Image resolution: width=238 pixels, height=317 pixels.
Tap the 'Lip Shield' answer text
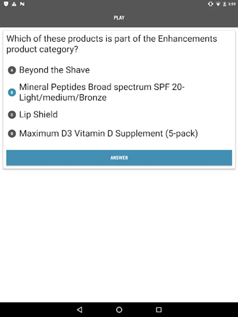pos(38,115)
